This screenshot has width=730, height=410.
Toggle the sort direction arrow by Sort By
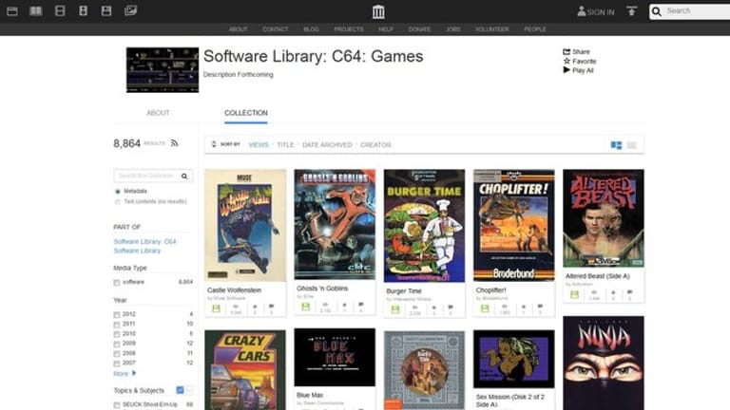[214, 144]
